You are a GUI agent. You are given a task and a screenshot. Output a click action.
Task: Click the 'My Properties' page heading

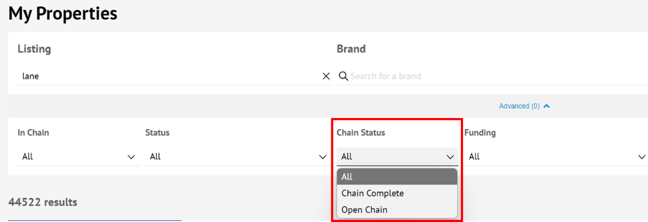[x=63, y=14]
